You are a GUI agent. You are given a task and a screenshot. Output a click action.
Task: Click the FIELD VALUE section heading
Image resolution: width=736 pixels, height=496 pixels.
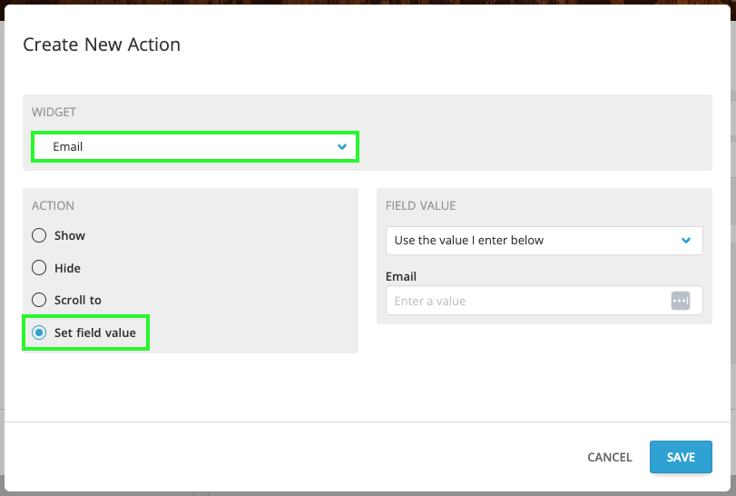click(x=420, y=206)
